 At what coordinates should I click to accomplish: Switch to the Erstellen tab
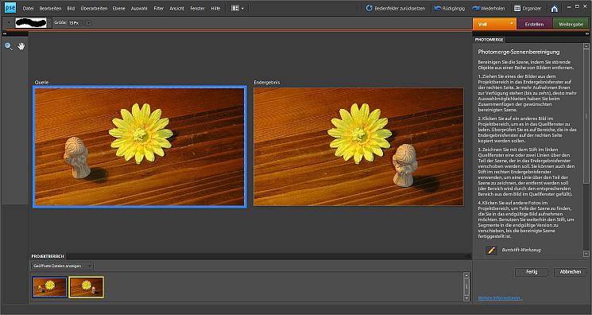[534, 24]
